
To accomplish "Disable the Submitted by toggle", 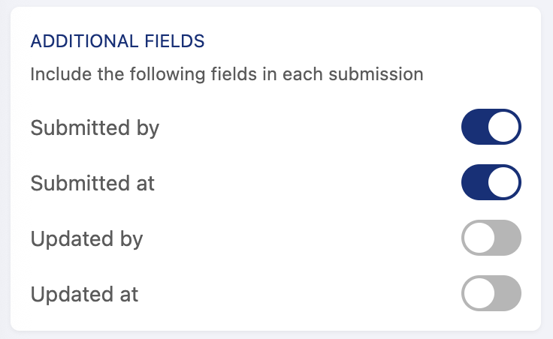I will click(491, 128).
